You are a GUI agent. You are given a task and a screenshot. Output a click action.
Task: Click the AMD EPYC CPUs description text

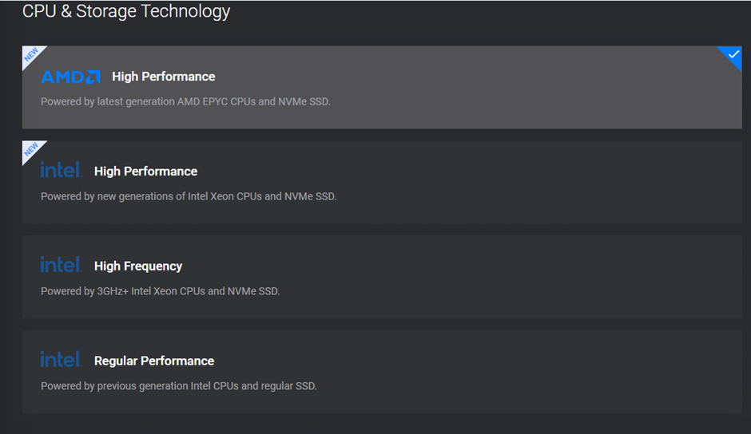point(185,102)
